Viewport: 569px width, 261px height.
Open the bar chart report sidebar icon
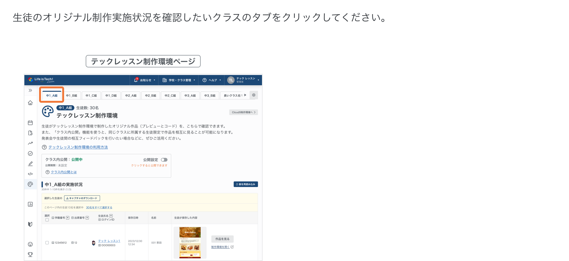30,204
